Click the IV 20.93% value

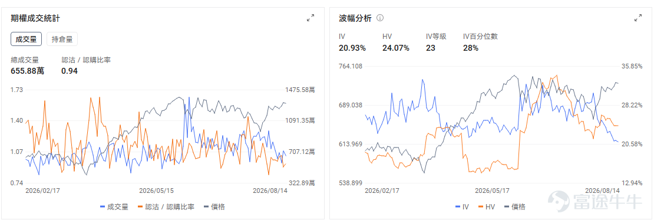(x=352, y=48)
